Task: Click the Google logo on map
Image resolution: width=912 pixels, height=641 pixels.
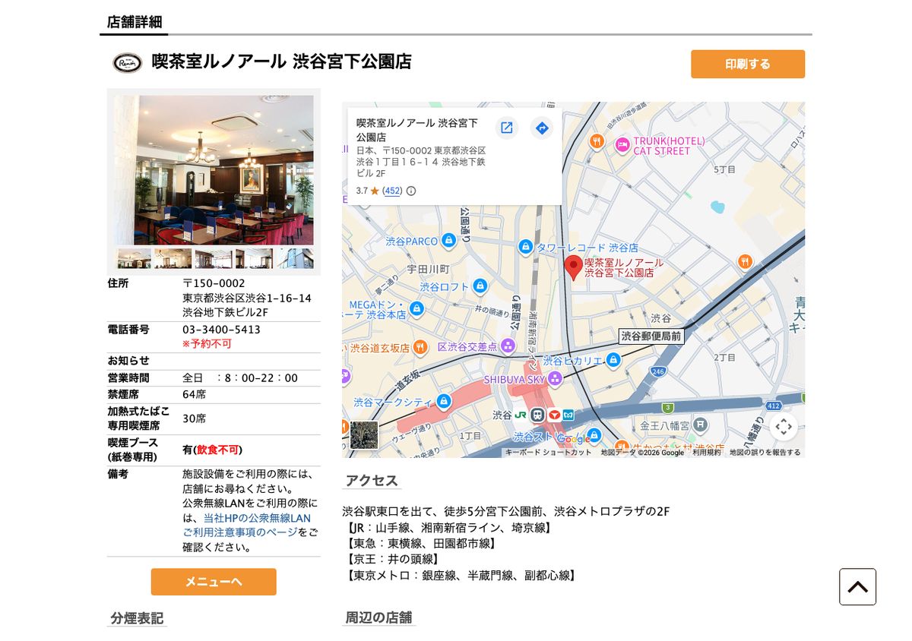Action: click(x=573, y=439)
